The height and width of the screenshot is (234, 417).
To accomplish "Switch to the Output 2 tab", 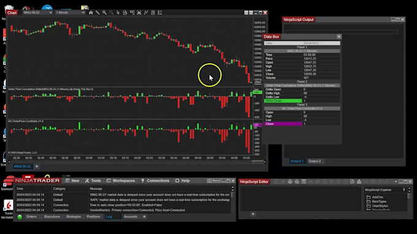I will tap(315, 161).
